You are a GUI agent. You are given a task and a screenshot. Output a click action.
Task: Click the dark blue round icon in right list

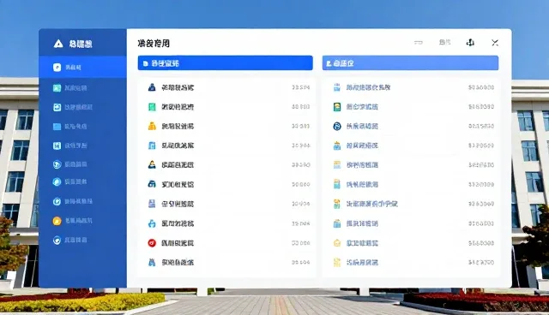[337, 126]
